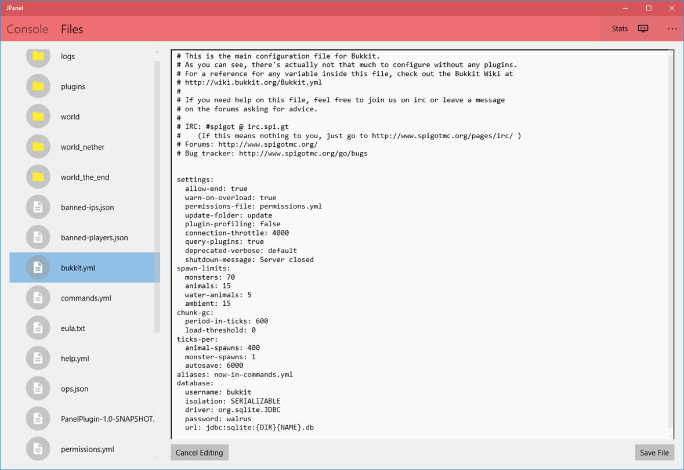The image size is (684, 470).
Task: Switch to the Files tab
Action: tap(72, 29)
